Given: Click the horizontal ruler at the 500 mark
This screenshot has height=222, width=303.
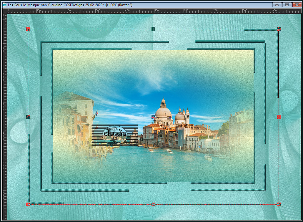Looking at the screenshot, I should [x=154, y=11].
